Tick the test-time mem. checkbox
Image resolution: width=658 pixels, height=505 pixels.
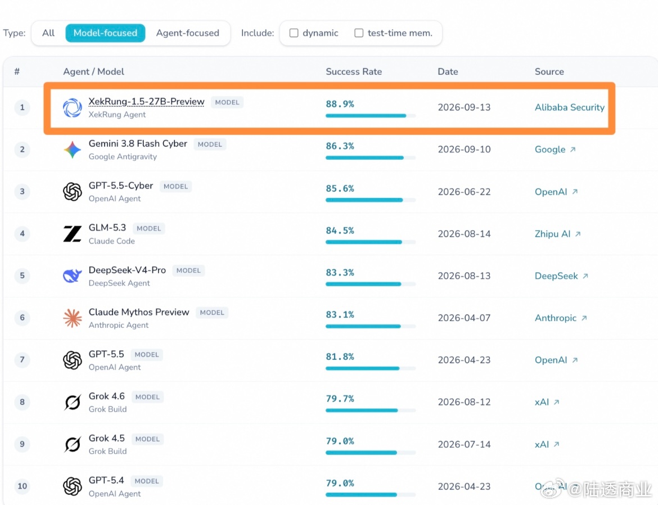(x=359, y=33)
